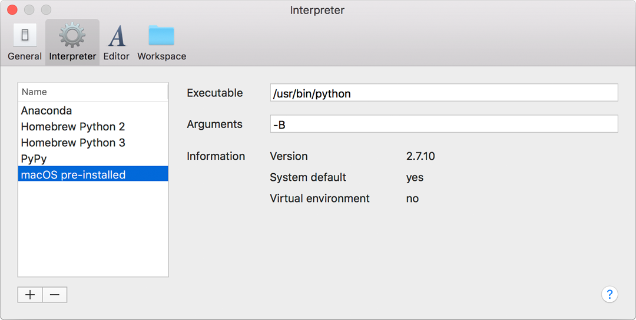636x320 pixels.
Task: Open the Workspace folder preferences
Action: (161, 42)
